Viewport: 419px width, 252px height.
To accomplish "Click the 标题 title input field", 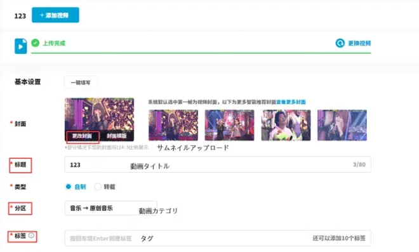I will (x=218, y=164).
